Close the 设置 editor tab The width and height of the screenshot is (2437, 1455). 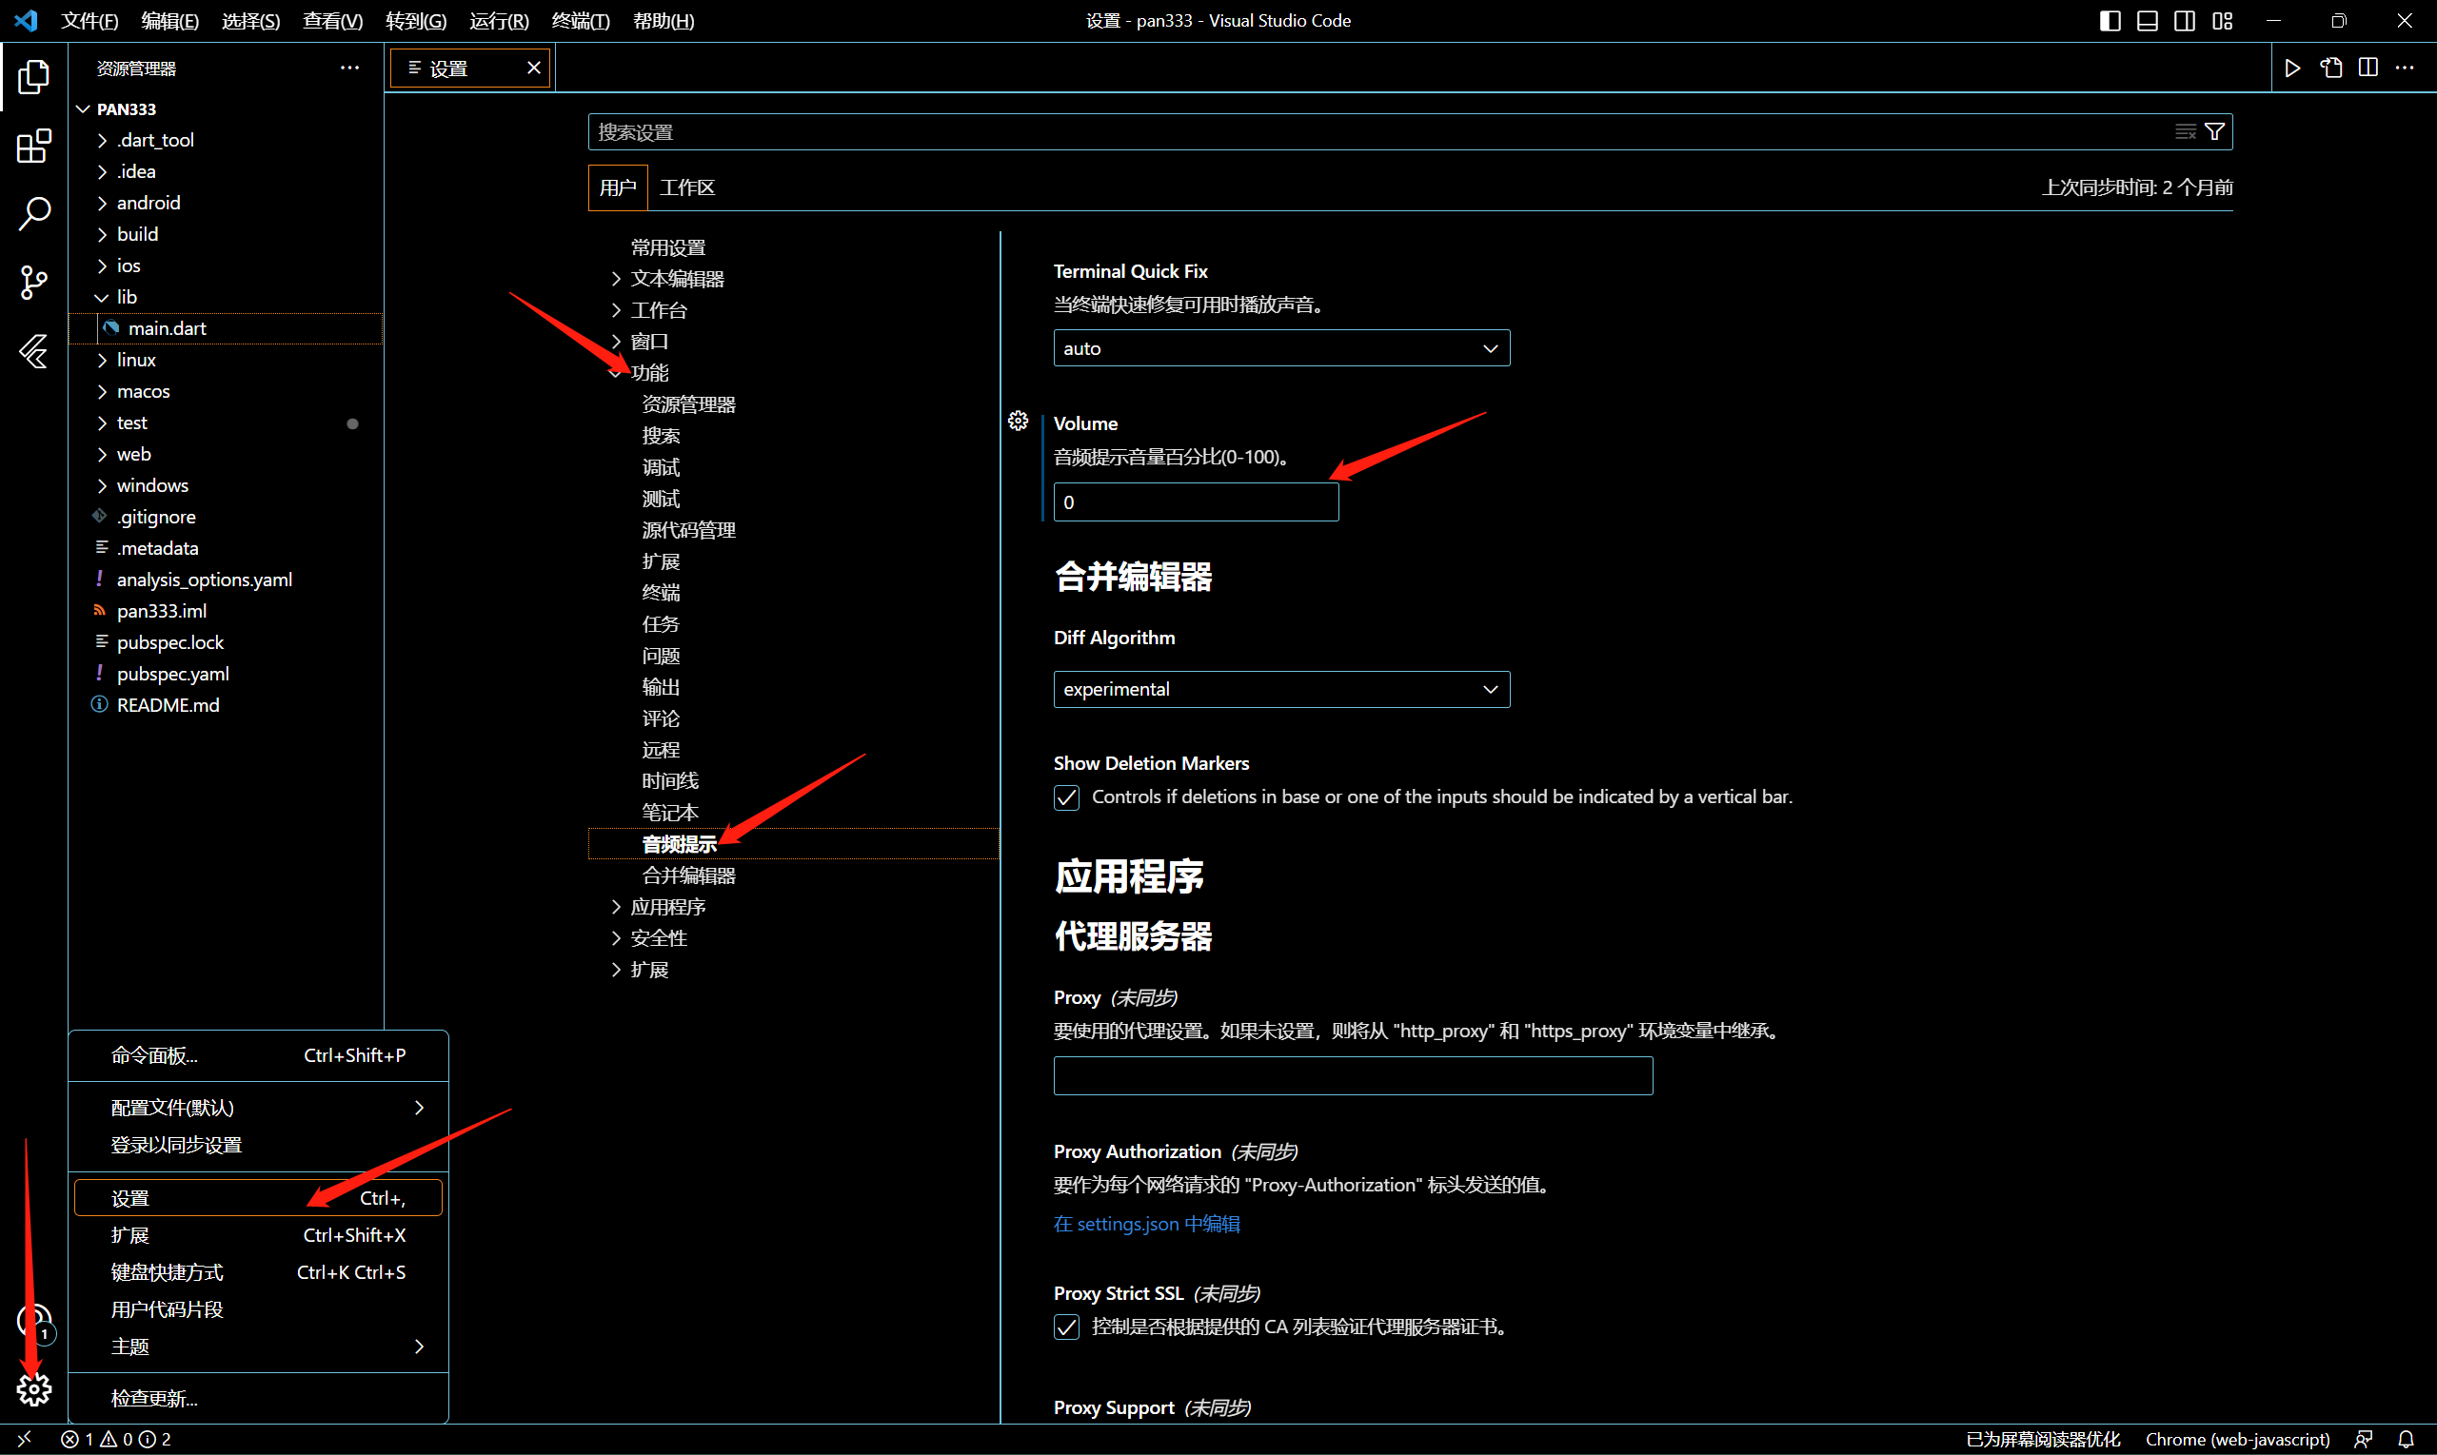pyautogui.click(x=533, y=68)
